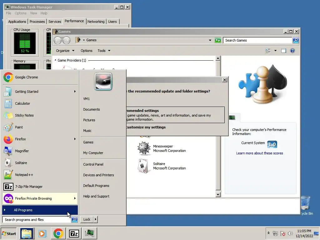Viewport: 320px width, 240px height.
Task: Click the Forward button in Games window
Action: point(66,40)
